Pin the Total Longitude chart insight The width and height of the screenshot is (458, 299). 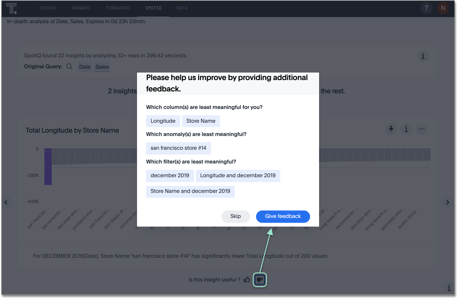391,129
